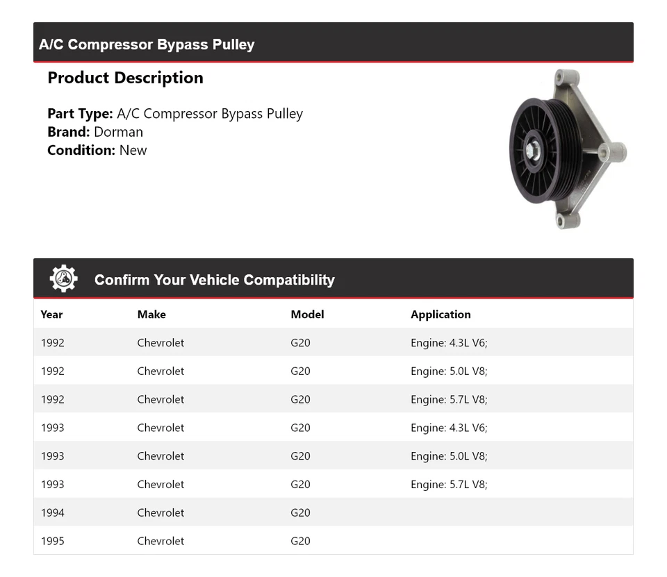Click the Confirm Your Vehicle Compatibility title
The width and height of the screenshot is (667, 577).
coord(214,280)
